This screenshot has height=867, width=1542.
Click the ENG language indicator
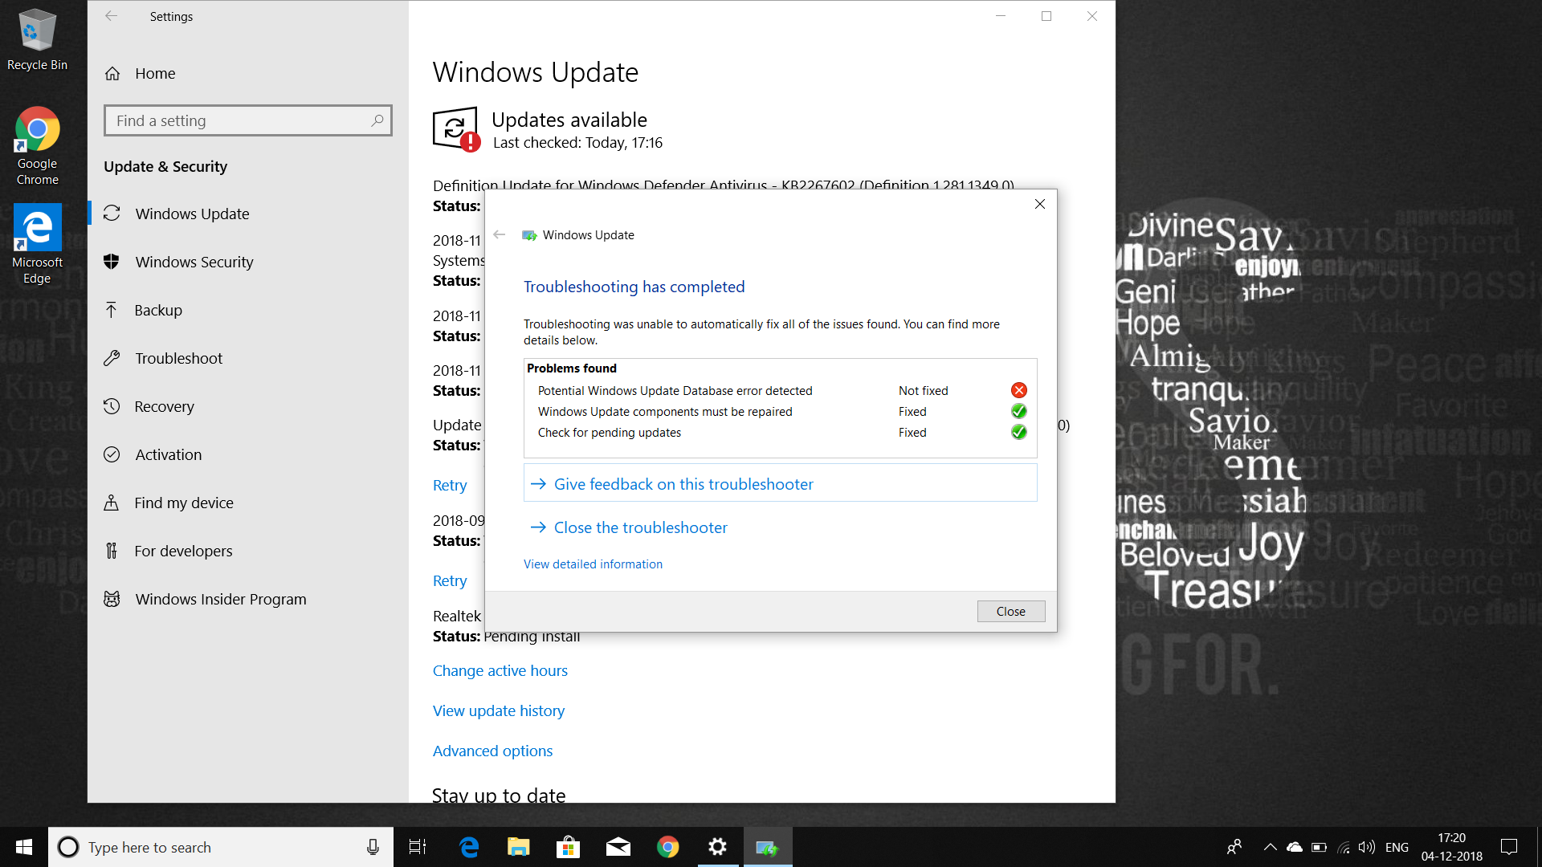[x=1397, y=847]
